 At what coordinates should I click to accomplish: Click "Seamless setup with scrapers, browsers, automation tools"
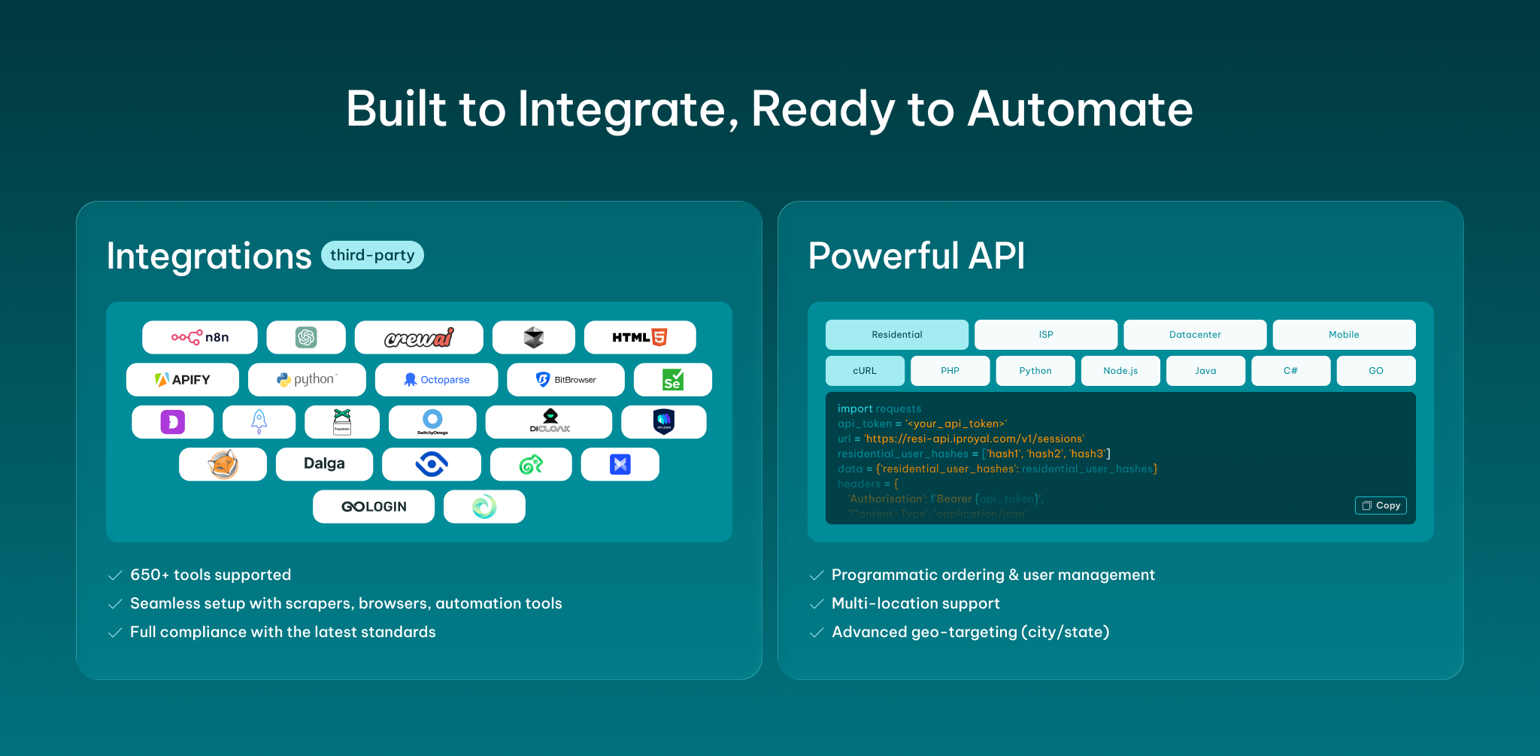tap(346, 603)
